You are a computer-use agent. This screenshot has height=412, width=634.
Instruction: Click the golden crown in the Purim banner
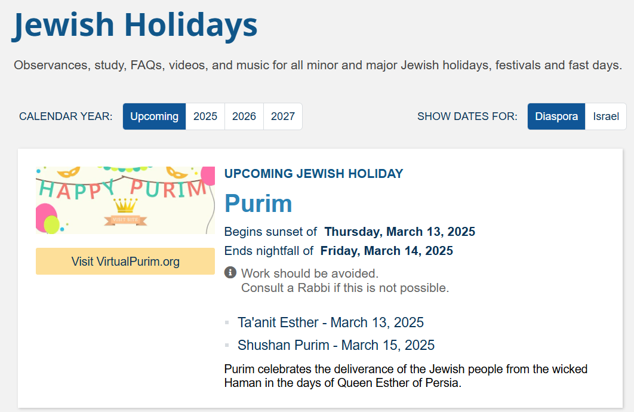pyautogui.click(x=125, y=205)
